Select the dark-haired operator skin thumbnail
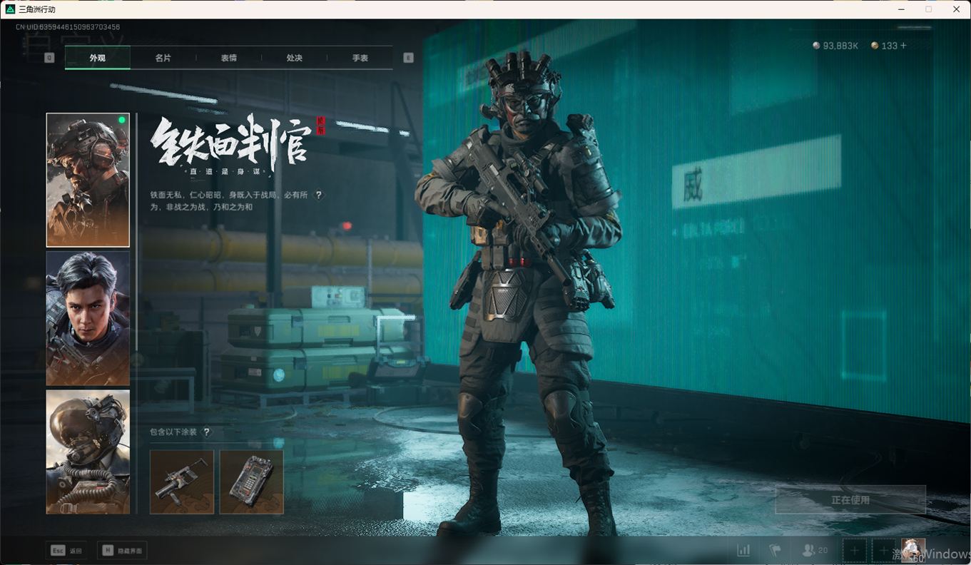Image resolution: width=971 pixels, height=565 pixels. click(88, 318)
